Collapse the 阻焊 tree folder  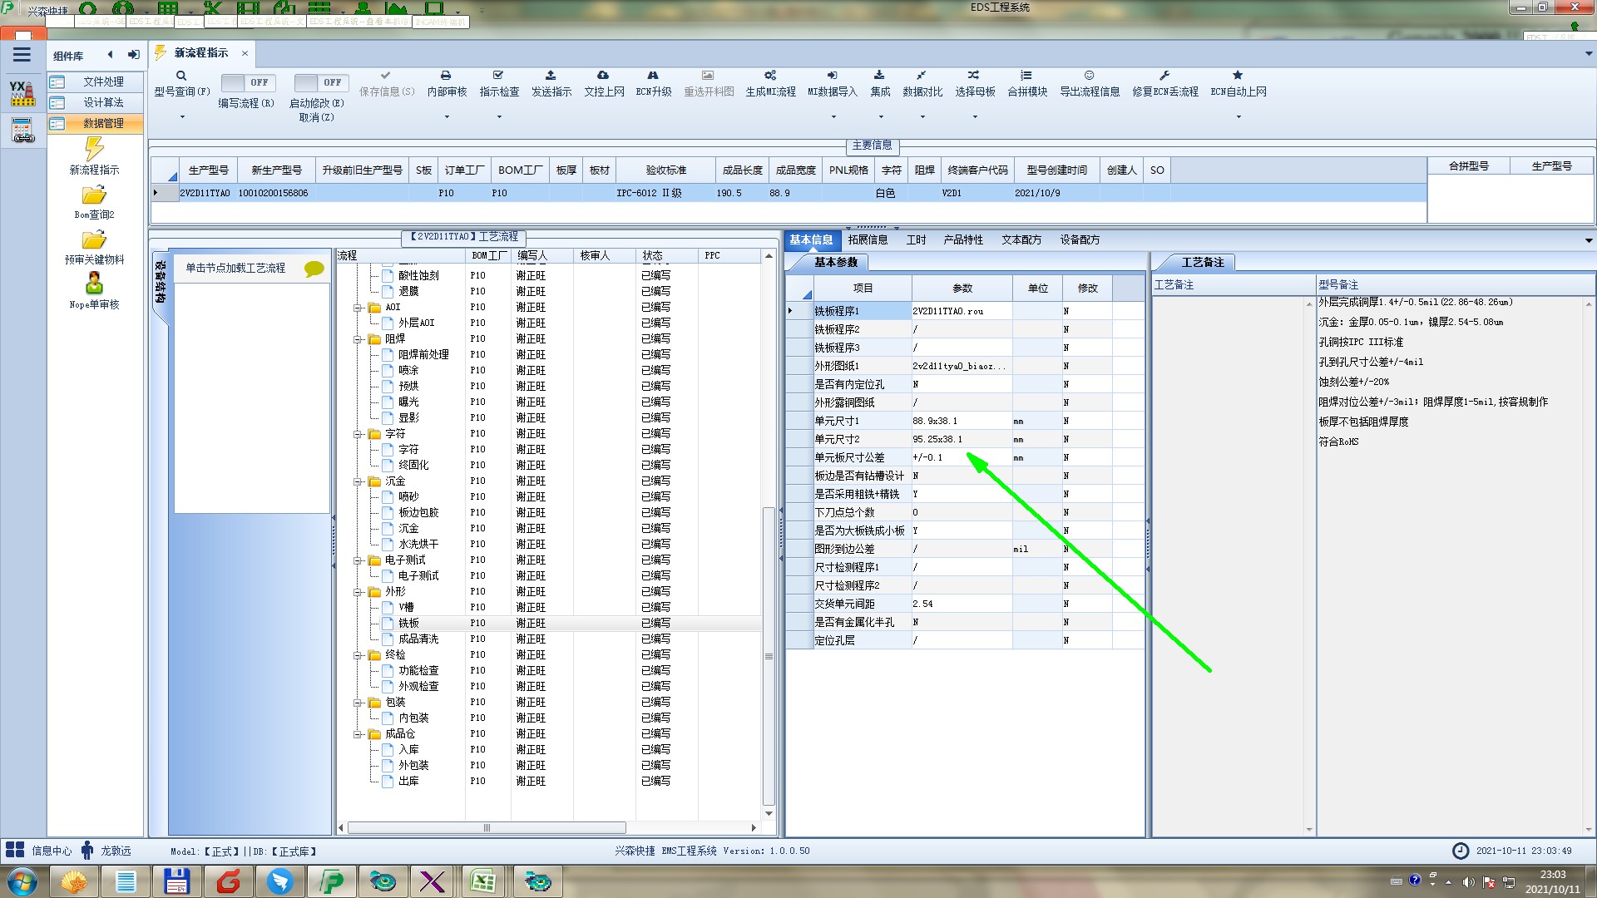pyautogui.click(x=358, y=339)
